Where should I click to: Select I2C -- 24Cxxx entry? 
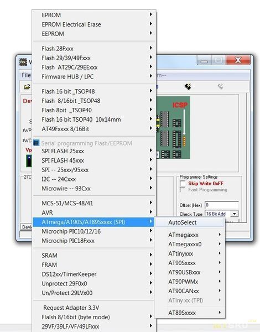pos(94,179)
